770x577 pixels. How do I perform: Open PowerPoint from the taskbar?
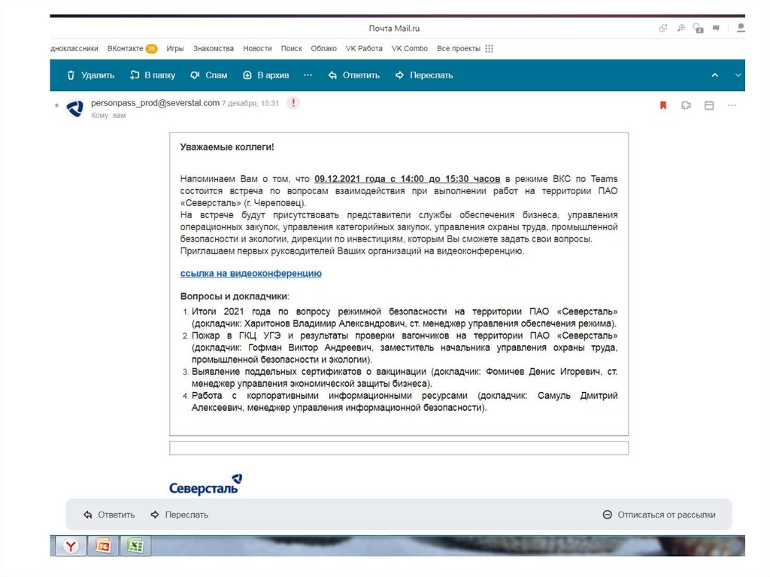click(102, 546)
